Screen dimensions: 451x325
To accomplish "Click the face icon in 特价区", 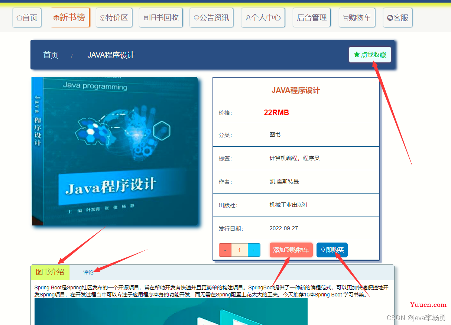I will point(103,18).
